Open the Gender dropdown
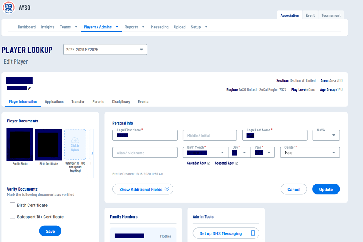 tap(310, 153)
